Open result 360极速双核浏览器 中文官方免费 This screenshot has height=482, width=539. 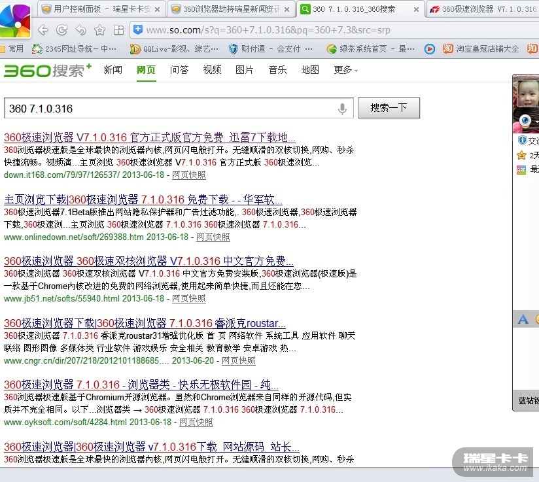click(x=148, y=262)
